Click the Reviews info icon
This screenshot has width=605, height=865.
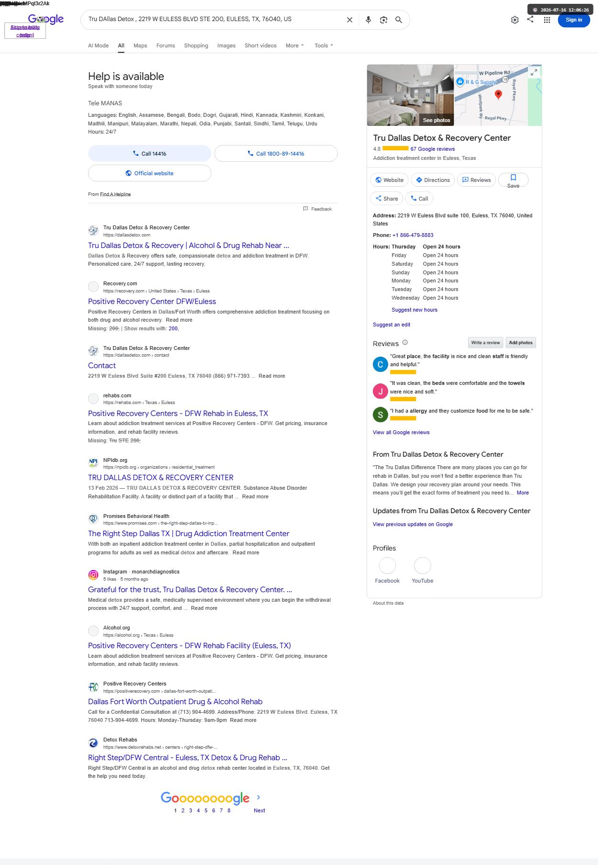point(405,343)
